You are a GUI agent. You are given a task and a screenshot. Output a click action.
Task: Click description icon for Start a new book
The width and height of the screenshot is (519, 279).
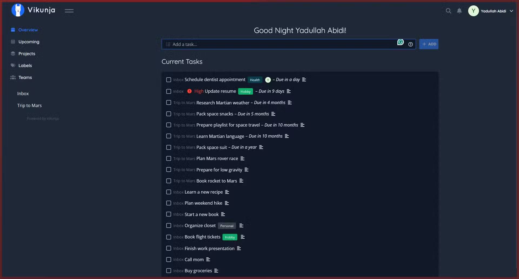pyautogui.click(x=223, y=214)
